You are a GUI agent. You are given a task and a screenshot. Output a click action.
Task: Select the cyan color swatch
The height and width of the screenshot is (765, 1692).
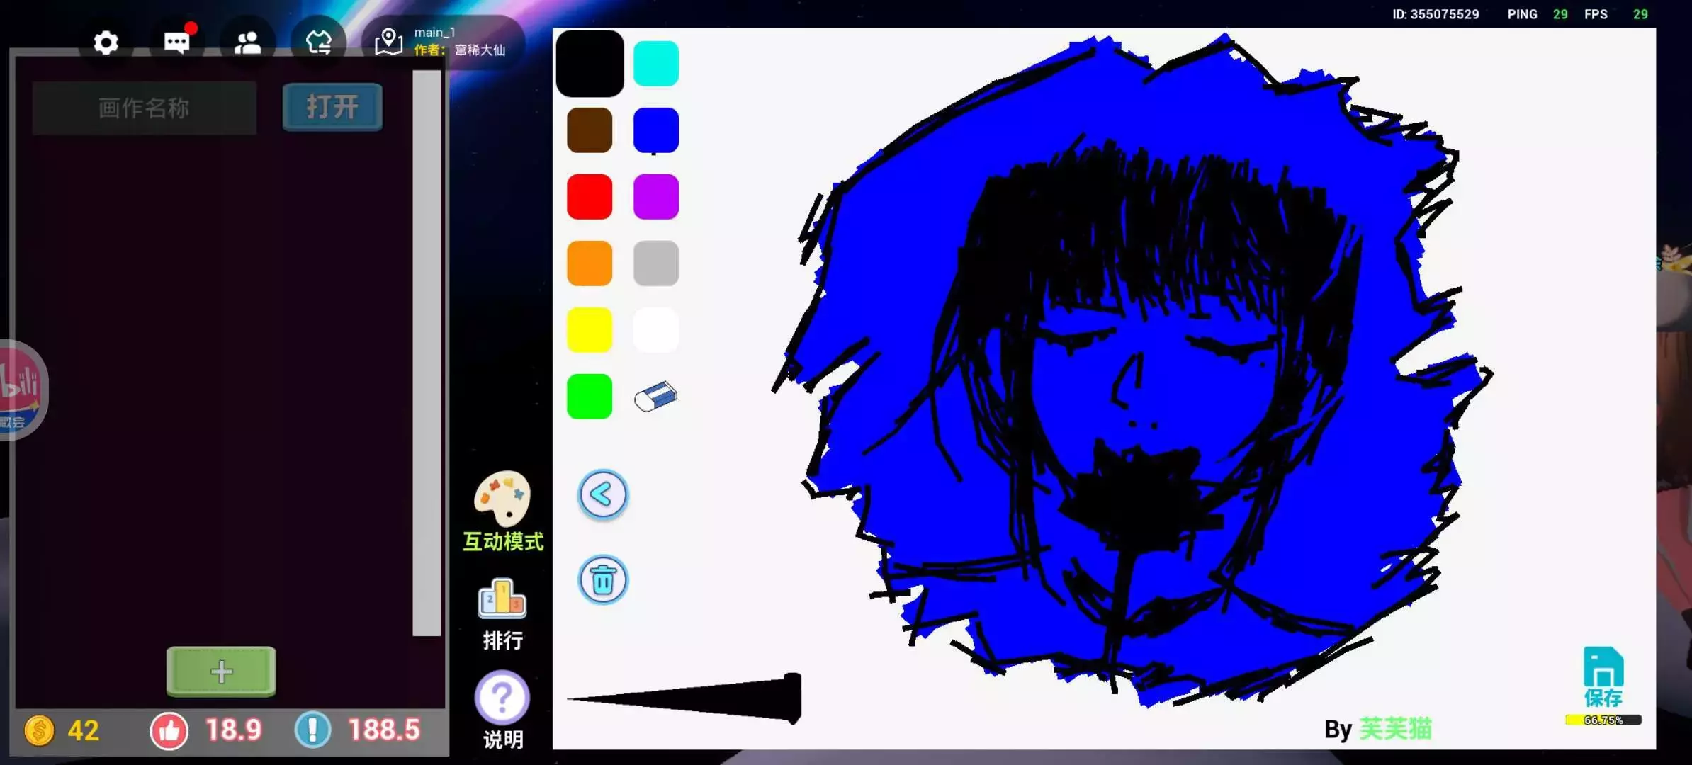pyautogui.click(x=655, y=64)
